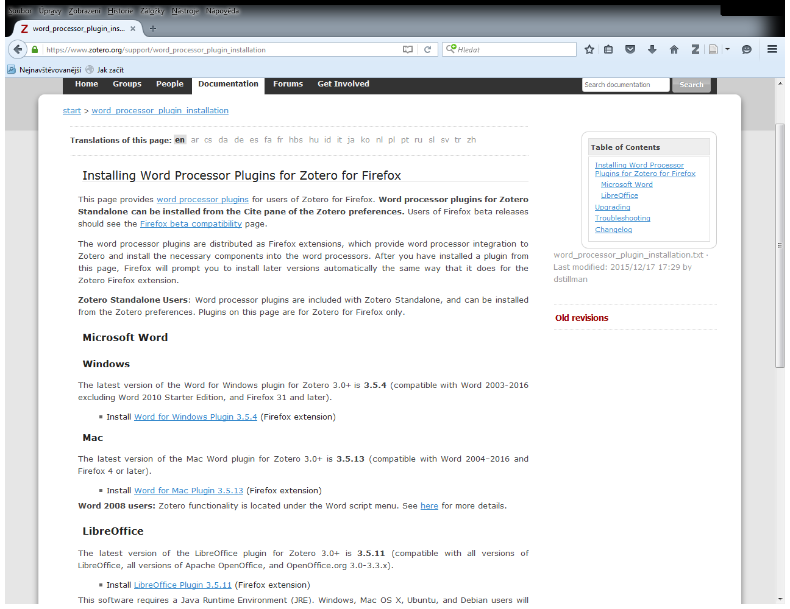The height and width of the screenshot is (609, 790).
Task: Jump to Changelog in contents
Action: click(613, 230)
